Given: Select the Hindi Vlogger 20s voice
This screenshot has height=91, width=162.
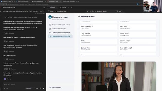Looking at the screenshot, I should click(x=98, y=27).
